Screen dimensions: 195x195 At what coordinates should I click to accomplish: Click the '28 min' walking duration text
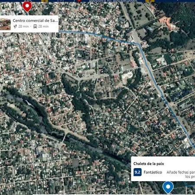tap(23, 26)
